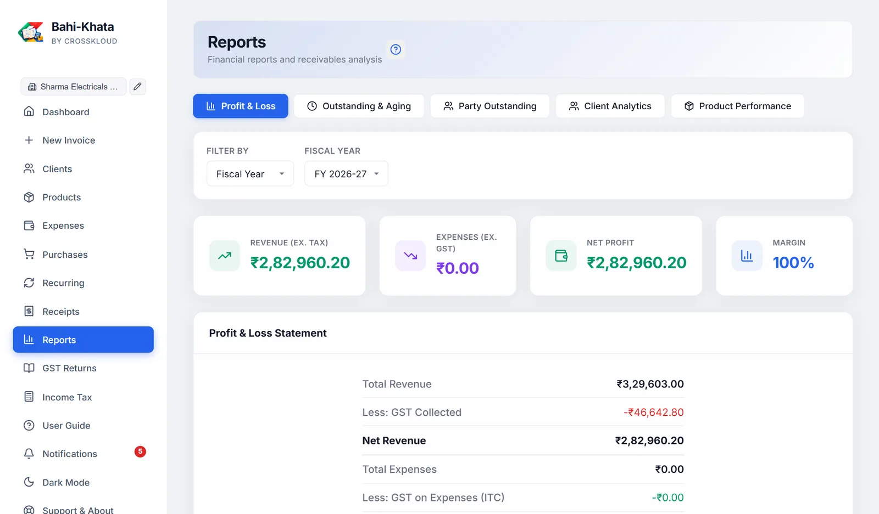
Task: Click the Less: GST on Expenses (ITC) row label
Action: point(433,498)
